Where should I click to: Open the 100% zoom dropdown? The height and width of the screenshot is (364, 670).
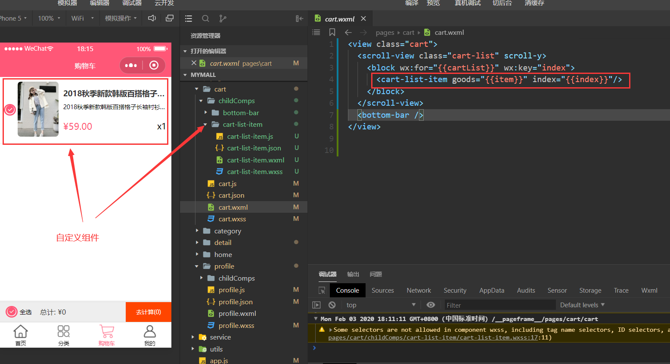[x=49, y=18]
